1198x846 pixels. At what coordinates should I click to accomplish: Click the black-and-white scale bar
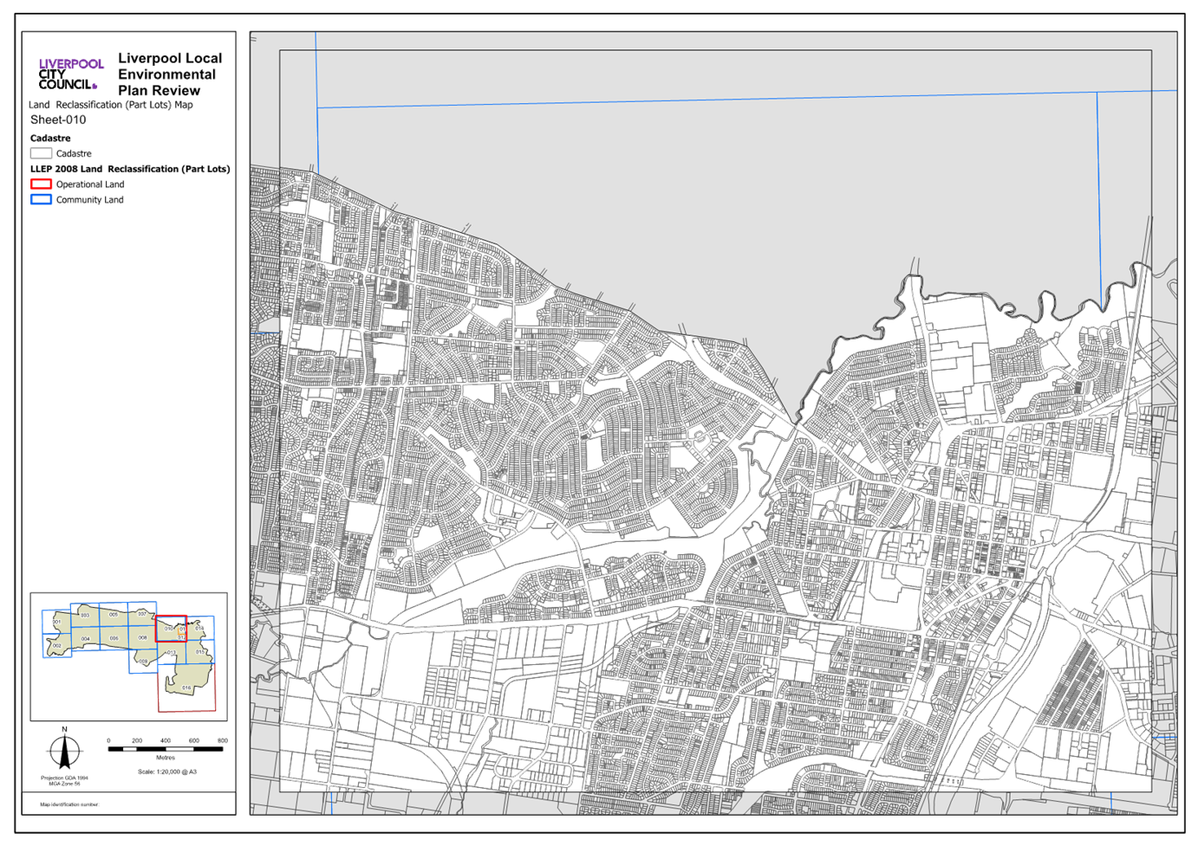[x=165, y=749]
